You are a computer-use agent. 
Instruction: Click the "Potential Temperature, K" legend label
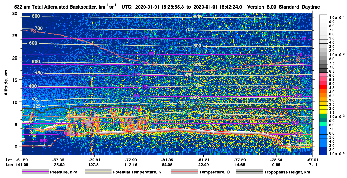point(137,172)
